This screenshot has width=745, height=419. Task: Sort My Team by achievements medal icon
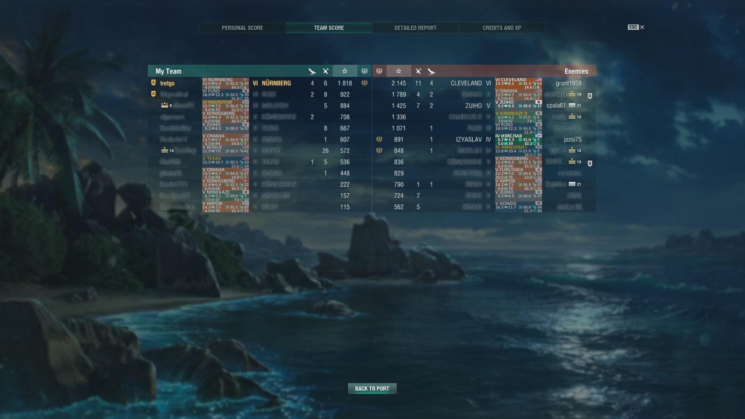[365, 71]
